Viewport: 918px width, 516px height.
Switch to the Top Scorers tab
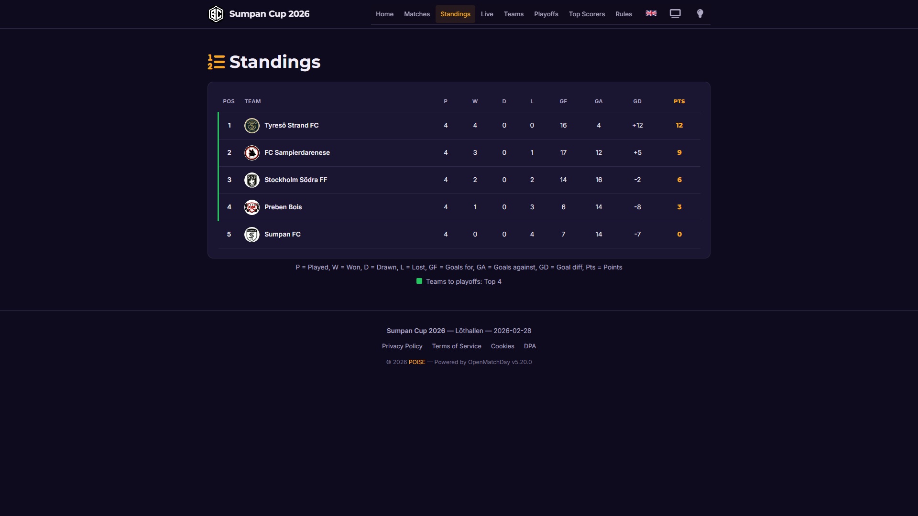coord(587,14)
